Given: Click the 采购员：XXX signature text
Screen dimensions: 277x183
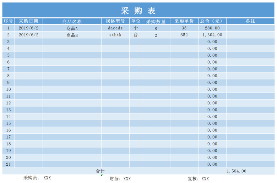Looking at the screenshot, I should [37, 178].
